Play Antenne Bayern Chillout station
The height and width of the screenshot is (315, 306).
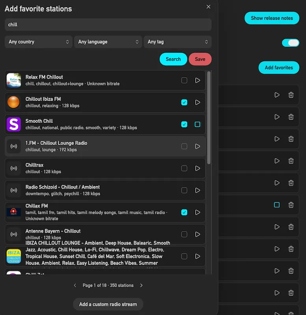pyautogui.click(x=198, y=234)
